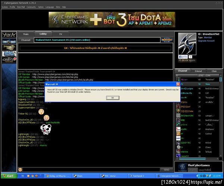
Task: Click the Facebook like button under avatar
Action: (183, 57)
